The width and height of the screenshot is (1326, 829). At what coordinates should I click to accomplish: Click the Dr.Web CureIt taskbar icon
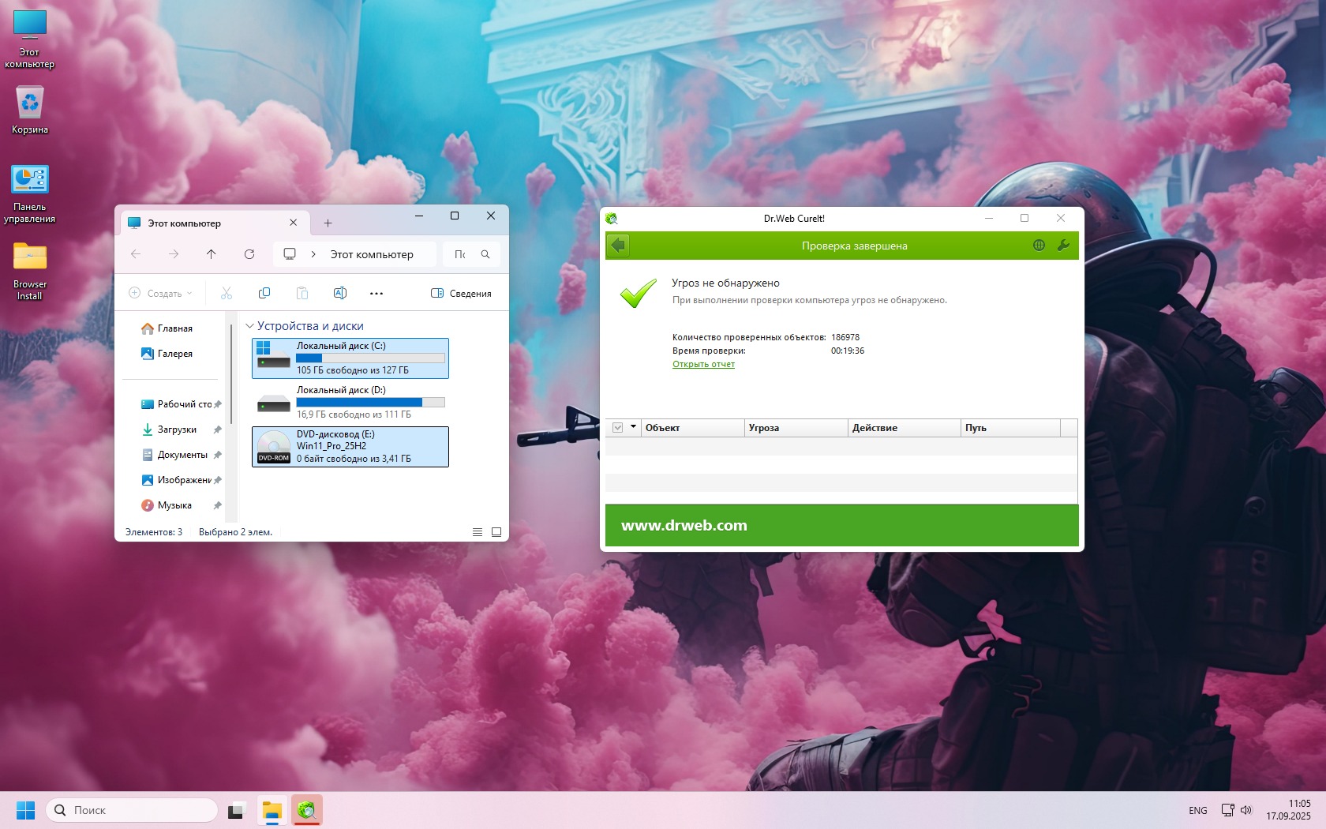click(307, 810)
